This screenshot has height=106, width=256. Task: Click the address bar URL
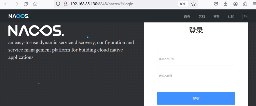[x=102, y=4]
